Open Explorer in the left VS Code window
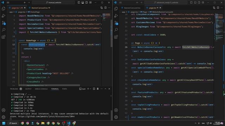The image size is (225, 126). [x=4, y=8]
